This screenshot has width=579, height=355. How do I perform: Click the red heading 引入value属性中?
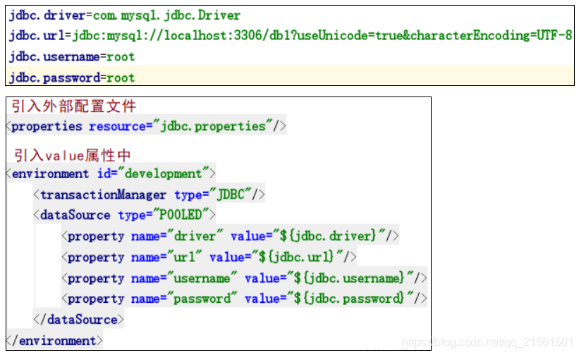click(x=73, y=155)
